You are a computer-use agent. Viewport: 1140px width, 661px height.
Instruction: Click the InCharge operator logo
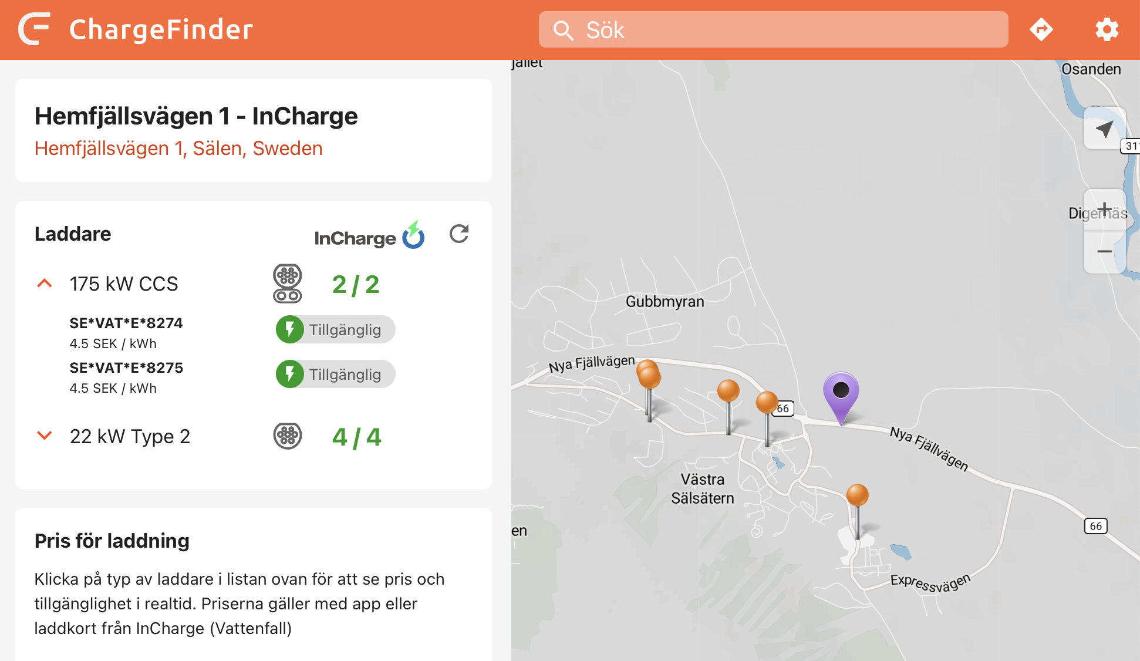click(x=369, y=236)
